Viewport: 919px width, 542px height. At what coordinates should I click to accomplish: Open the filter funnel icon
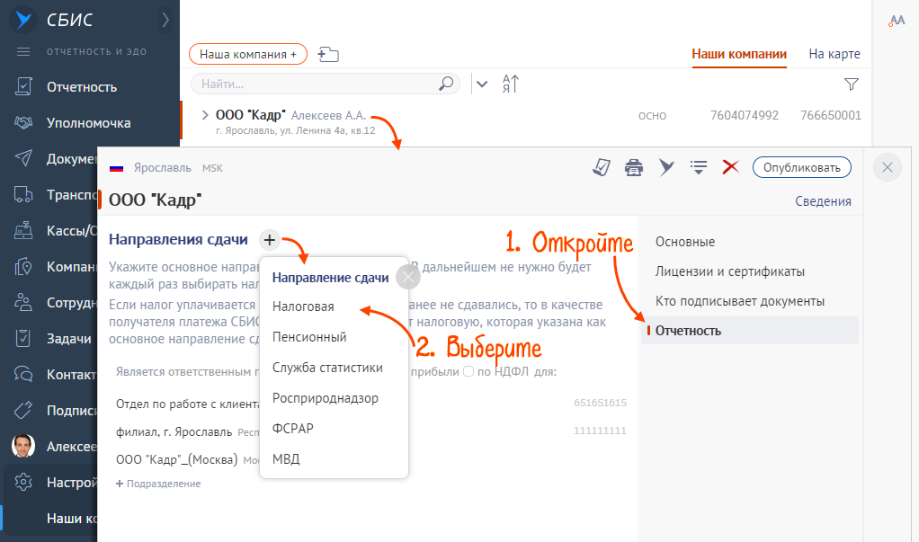click(x=851, y=84)
